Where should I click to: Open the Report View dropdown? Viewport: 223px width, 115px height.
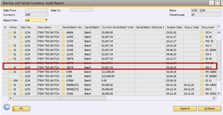36,20
